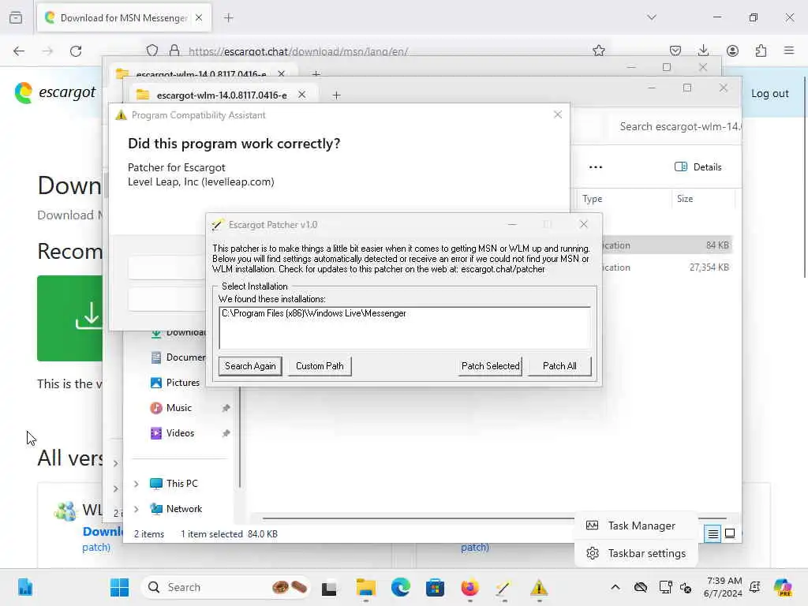Open the List all tabs dropdown in Firefox

652,17
